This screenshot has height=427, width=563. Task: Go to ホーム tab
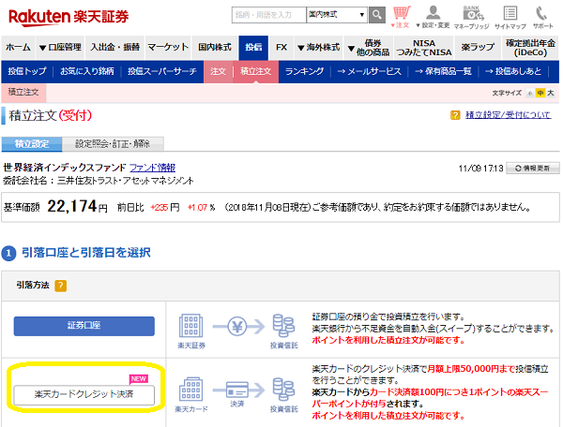pyautogui.click(x=18, y=47)
